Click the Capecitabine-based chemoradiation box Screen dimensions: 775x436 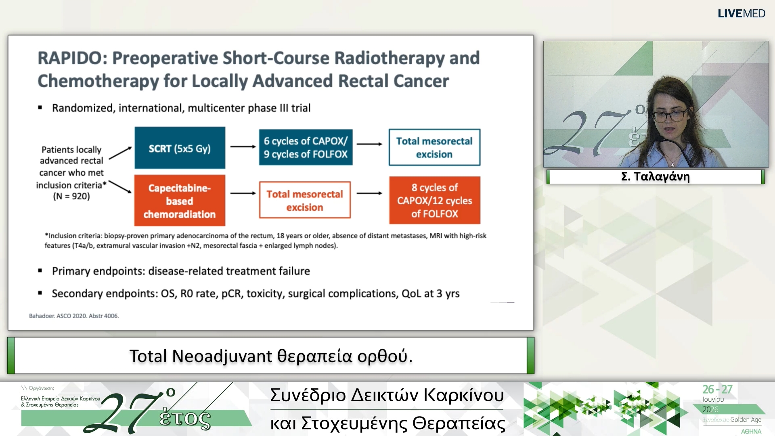pos(180,201)
